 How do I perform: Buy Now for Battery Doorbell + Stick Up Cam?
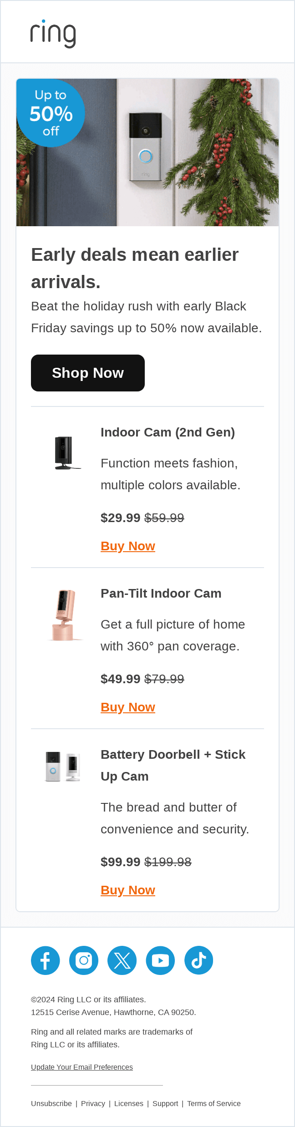coord(128,890)
